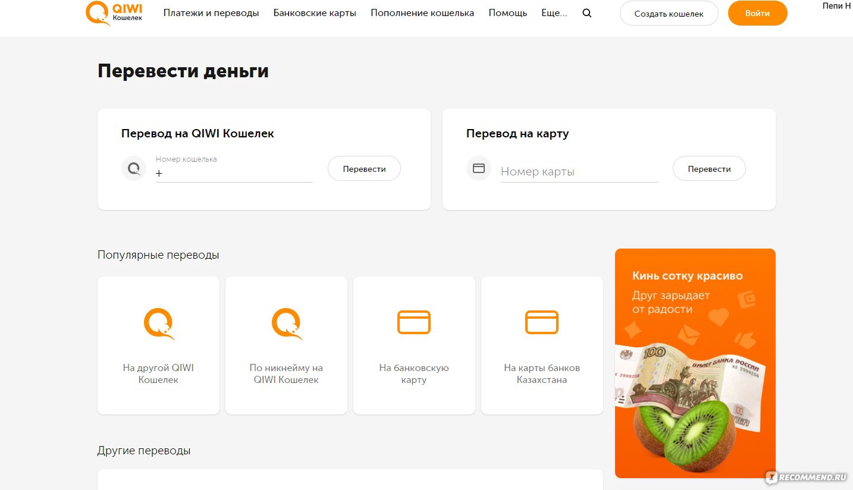Click Другие переводы section label
This screenshot has height=490, width=853.
pos(144,450)
